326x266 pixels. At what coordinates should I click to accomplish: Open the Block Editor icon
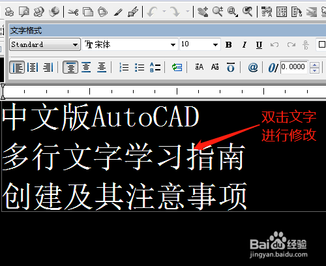coord(133,12)
